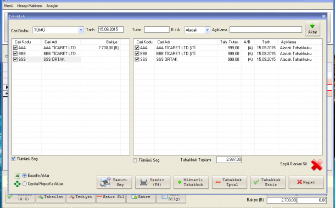Click the Bakiye column header
The image size is (335, 208).
point(101,42)
